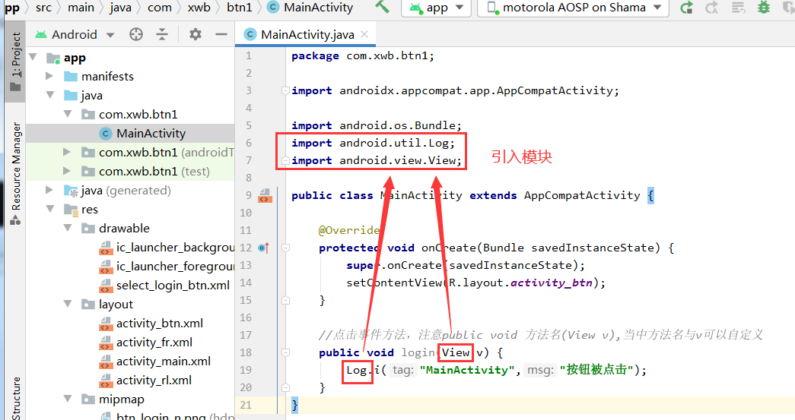Screen dimensions: 795x420
Task: Select the MainActivity.java editor tab
Action: click(307, 34)
